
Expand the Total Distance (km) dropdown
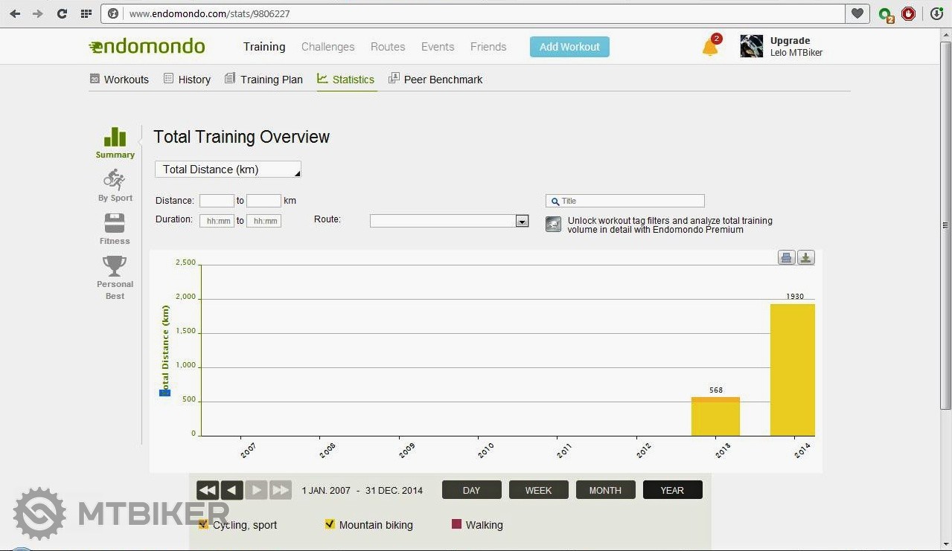(228, 170)
